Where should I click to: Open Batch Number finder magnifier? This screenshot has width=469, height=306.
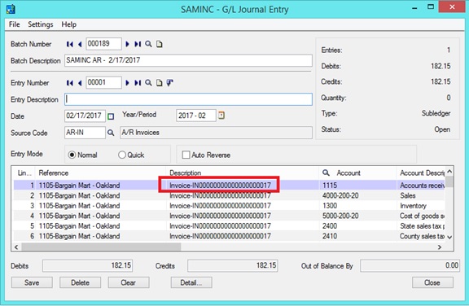pos(148,44)
